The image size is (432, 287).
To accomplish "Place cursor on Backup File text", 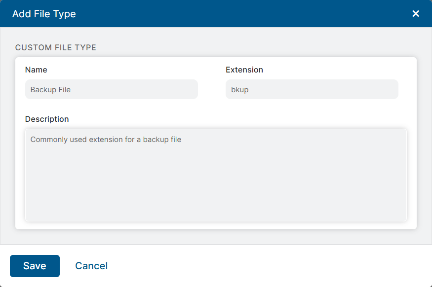I will [50, 90].
